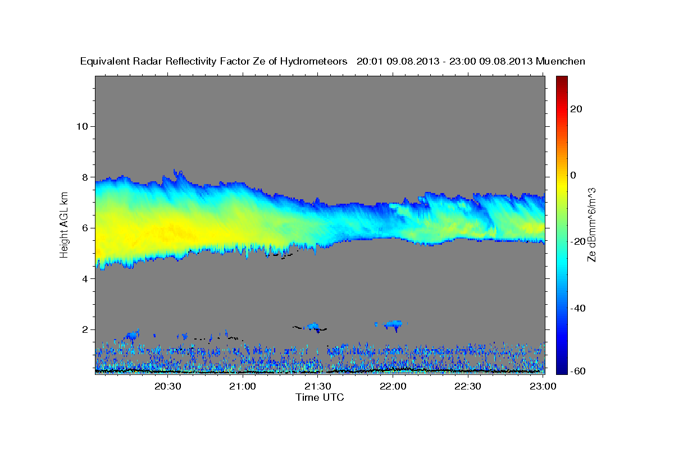
Task: Click the colorbar tick label '-20'
Action: [x=578, y=242]
